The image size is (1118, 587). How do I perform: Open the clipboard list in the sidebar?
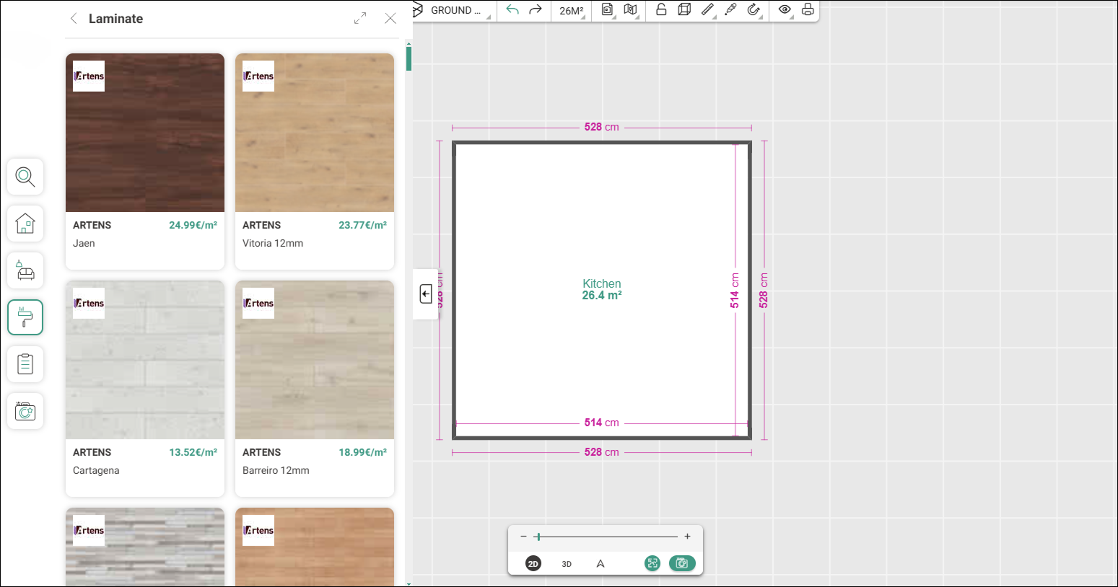25,364
